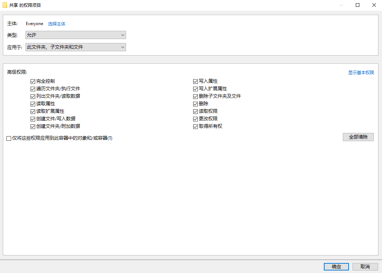Open the 应用于 dropdown list
Screen dimensions: 382x273
75,47
